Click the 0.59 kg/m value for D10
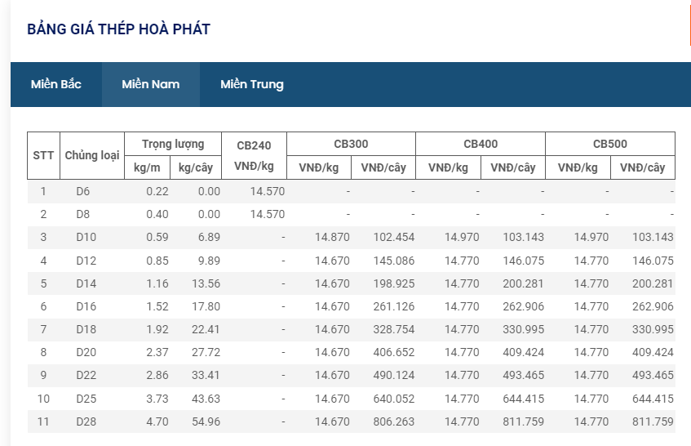Screen dimensions: 691x446 157,238
